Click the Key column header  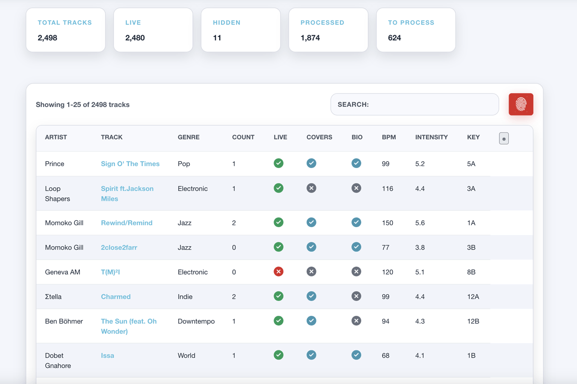(x=474, y=137)
